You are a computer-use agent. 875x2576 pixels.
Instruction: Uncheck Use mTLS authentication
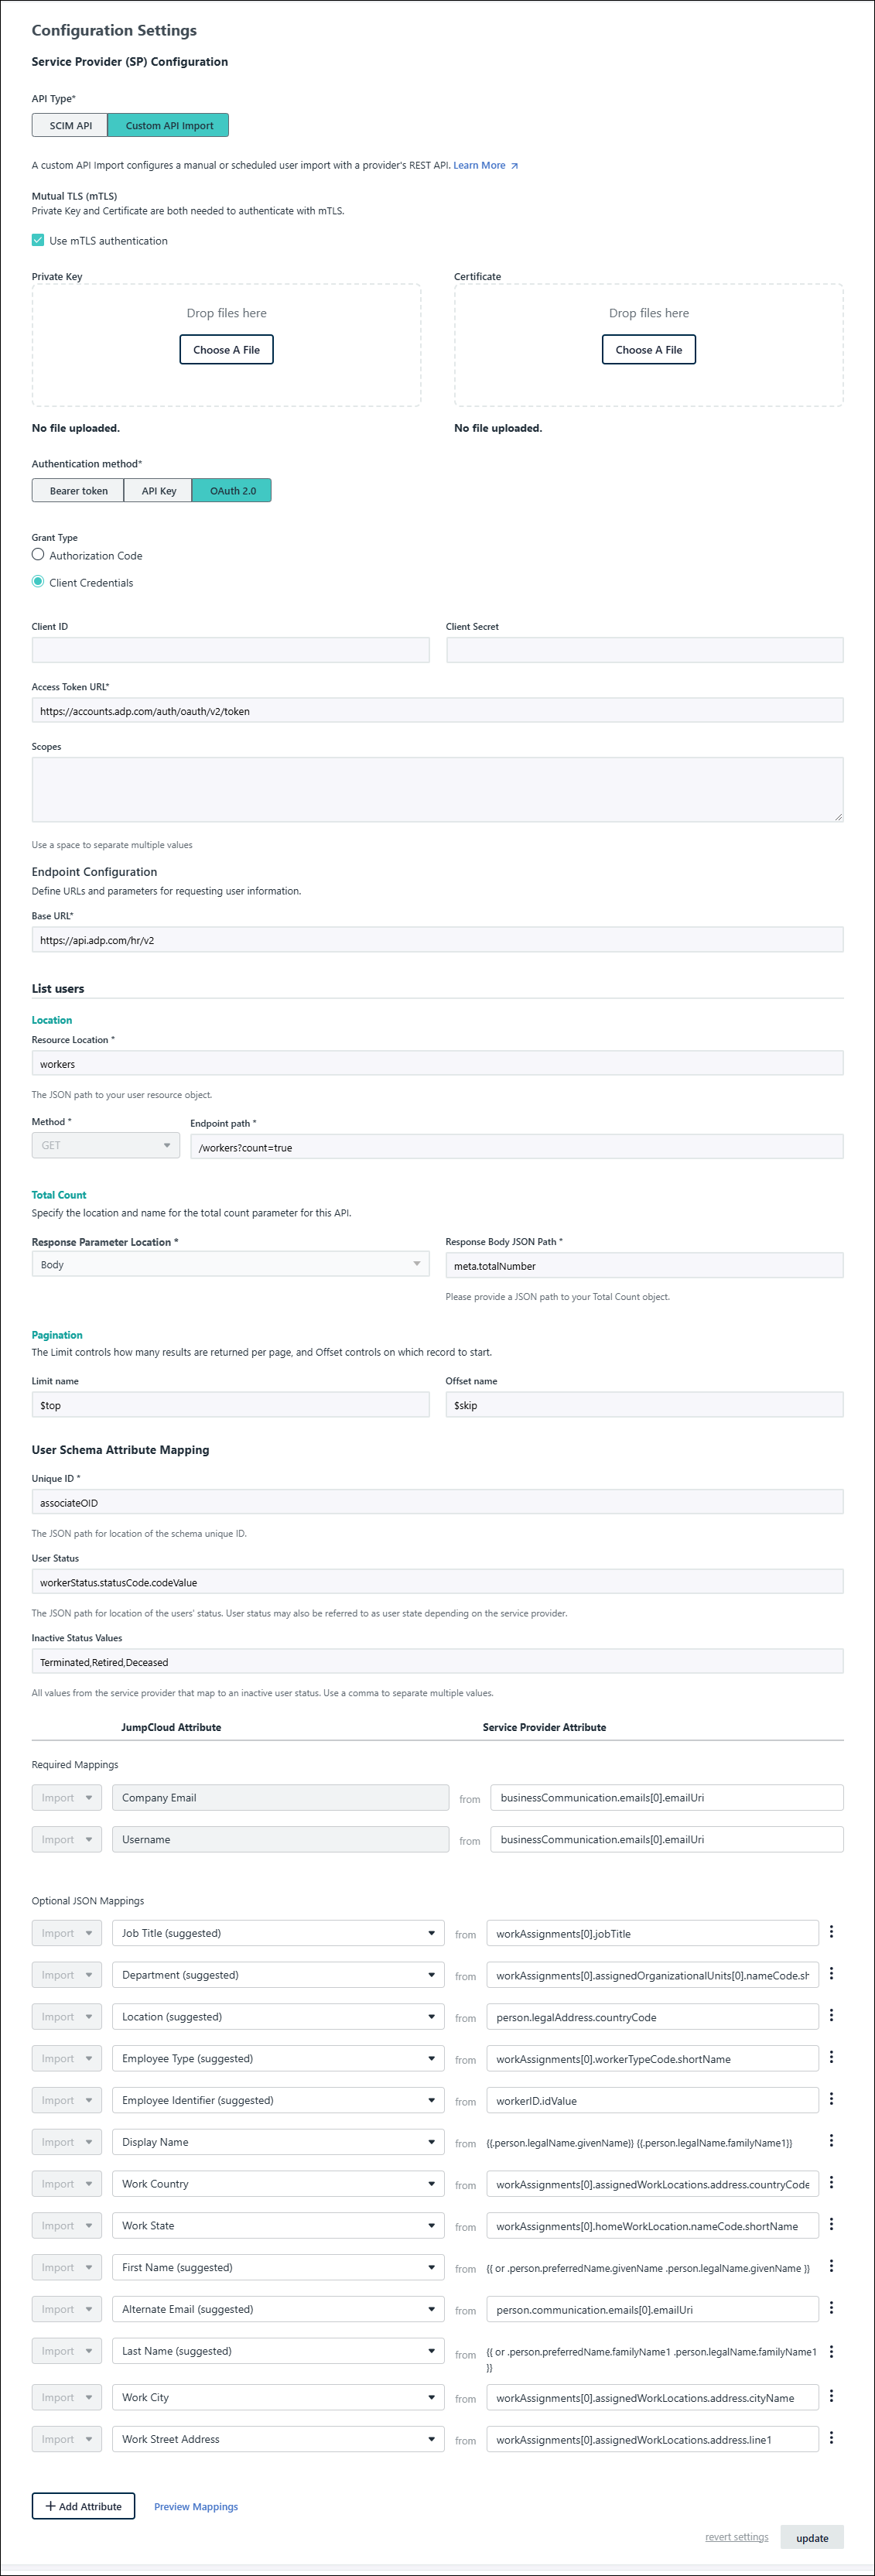pos(38,240)
